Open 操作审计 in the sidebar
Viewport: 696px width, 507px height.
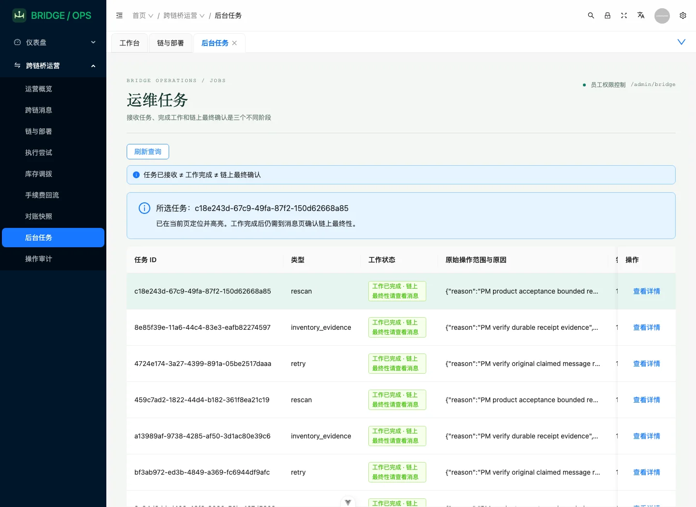53,259
